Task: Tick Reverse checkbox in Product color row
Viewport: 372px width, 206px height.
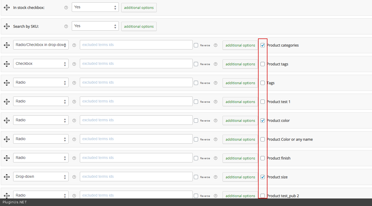Action: tap(196, 120)
